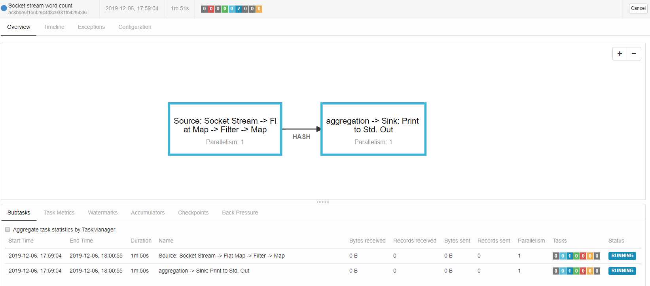Screen dimensions: 650x286
Task: Click the panel resize drag handle
Action: pyautogui.click(x=323, y=202)
